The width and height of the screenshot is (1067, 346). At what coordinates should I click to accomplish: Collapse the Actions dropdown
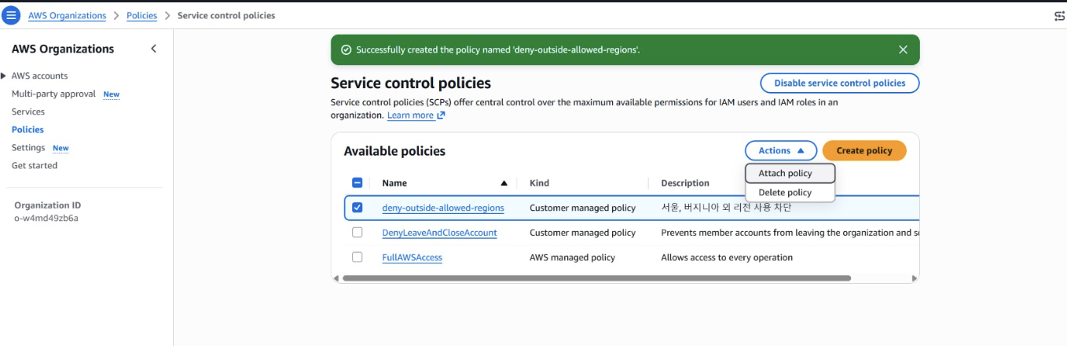(x=781, y=150)
